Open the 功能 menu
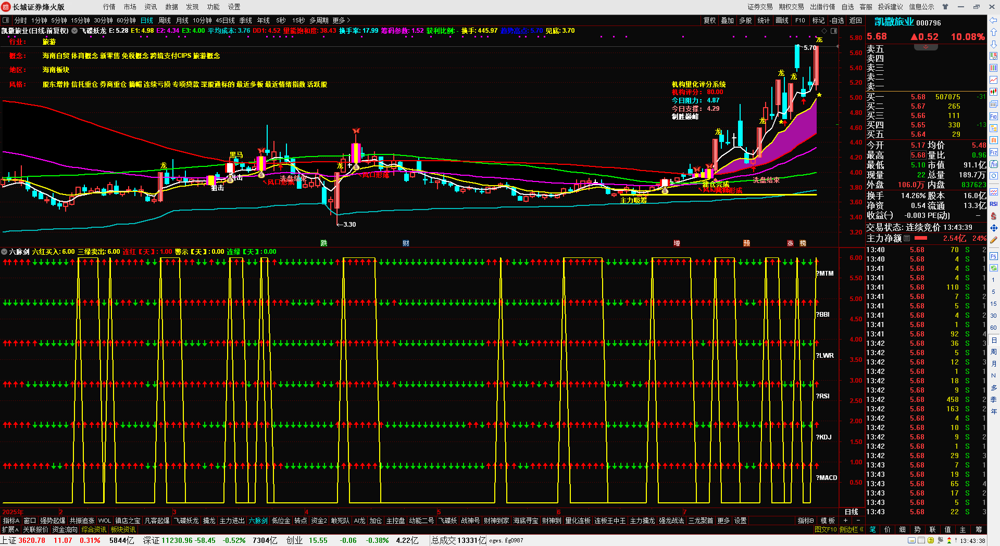 pos(214,7)
